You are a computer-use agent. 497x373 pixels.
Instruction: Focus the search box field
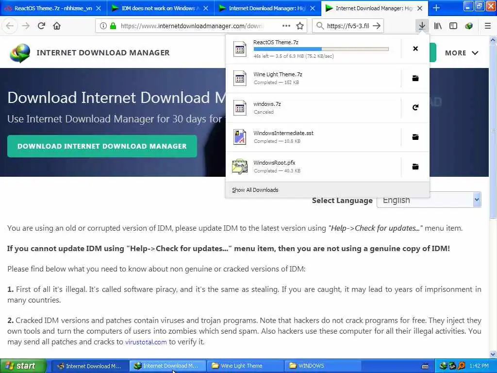pyautogui.click(x=348, y=26)
